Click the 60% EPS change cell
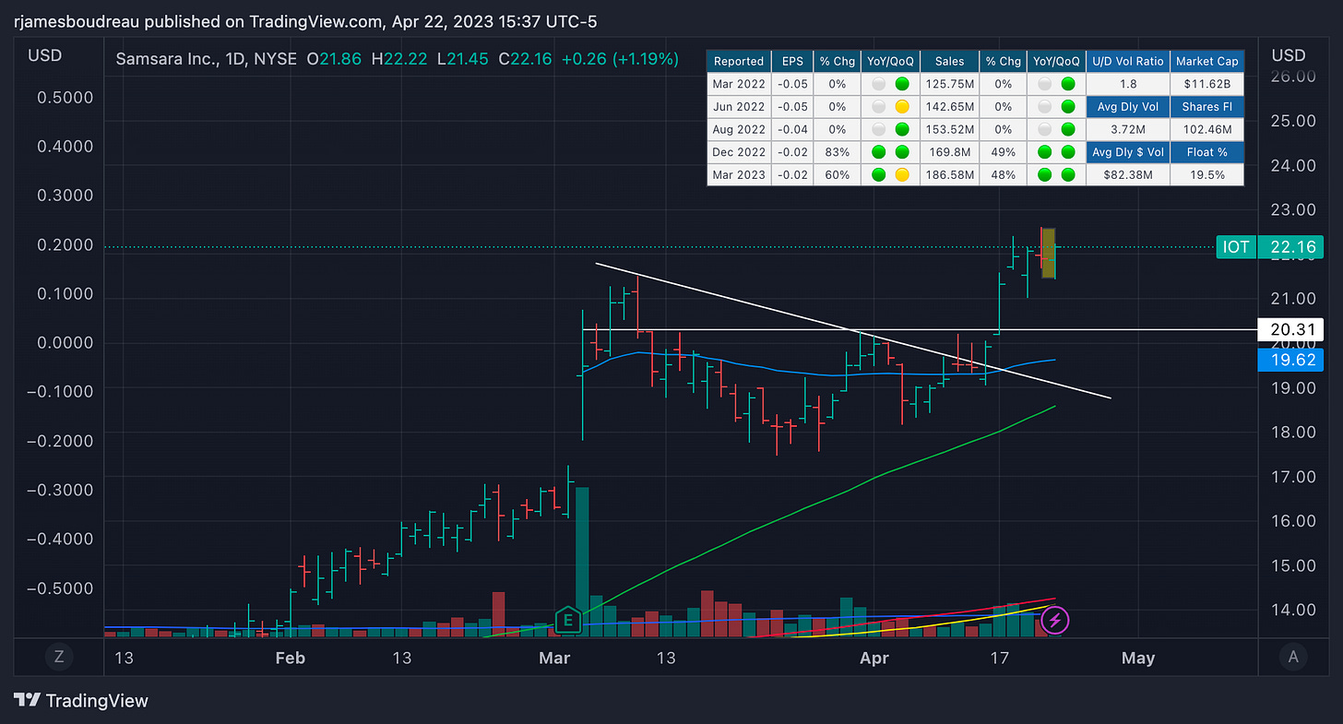Image resolution: width=1343 pixels, height=724 pixels. [x=838, y=175]
